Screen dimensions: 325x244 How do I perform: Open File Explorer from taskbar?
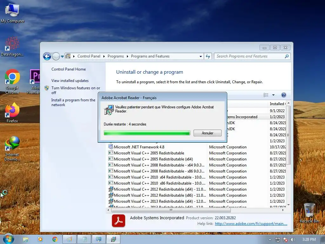tap(25, 240)
